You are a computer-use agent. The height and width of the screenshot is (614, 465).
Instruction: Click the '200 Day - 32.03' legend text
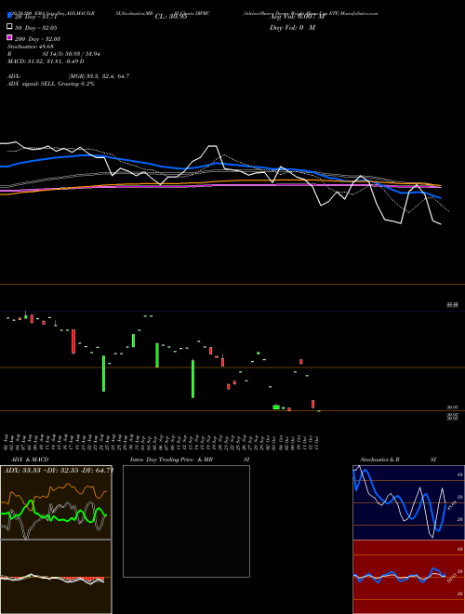37,39
